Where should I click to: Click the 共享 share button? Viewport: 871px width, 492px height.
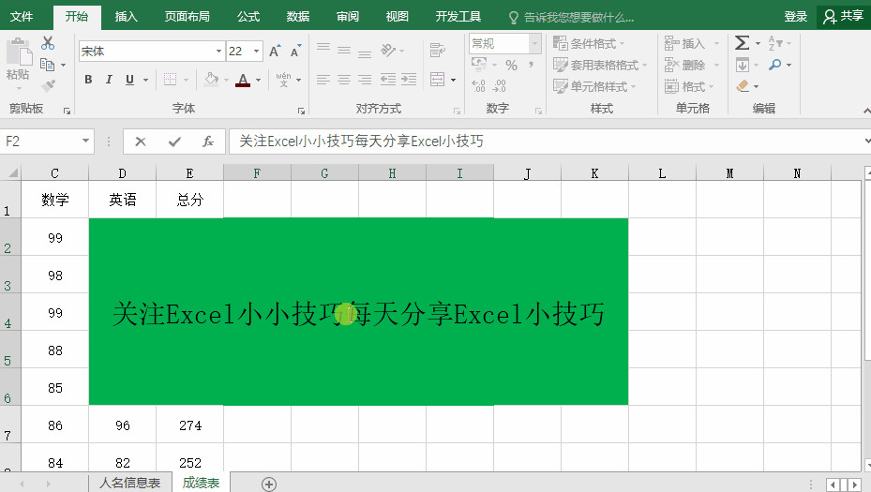844,17
